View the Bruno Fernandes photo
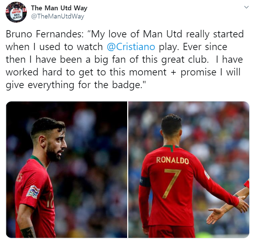 [x=67, y=170]
